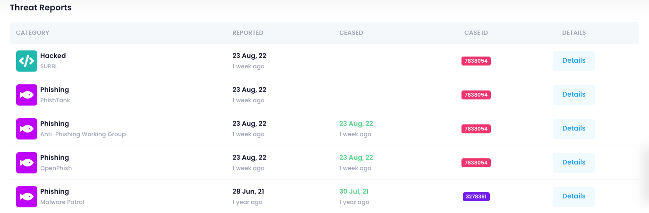Click the PhishTank phishing fish icon
Viewport: 649px width, 213px height.
tap(26, 95)
